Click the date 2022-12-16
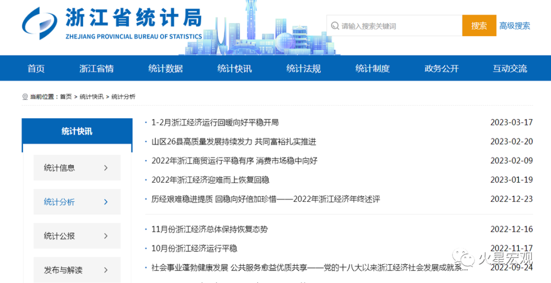 click(512, 229)
